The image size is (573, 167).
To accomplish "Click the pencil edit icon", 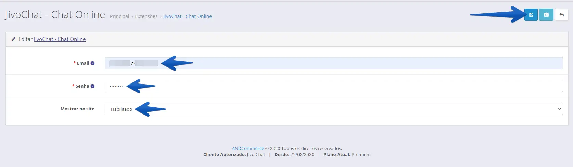I will pos(13,39).
